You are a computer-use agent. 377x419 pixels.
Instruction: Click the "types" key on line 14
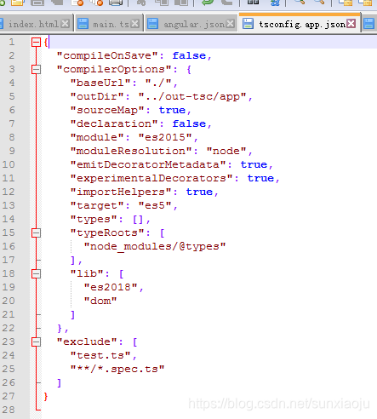pyautogui.click(x=94, y=220)
